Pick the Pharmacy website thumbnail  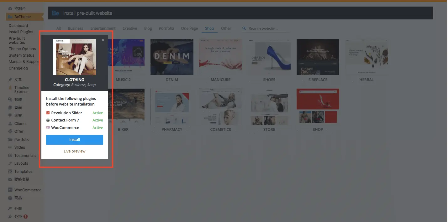(172, 107)
